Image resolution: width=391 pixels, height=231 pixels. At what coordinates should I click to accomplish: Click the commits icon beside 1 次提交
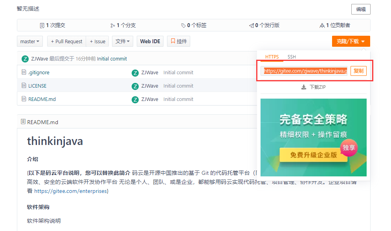42,26
